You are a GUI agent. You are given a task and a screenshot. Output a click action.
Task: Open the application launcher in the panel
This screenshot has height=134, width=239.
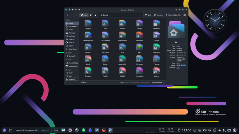coord(4,130)
